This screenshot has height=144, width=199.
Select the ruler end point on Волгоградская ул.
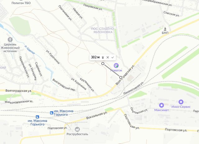tap(121, 77)
